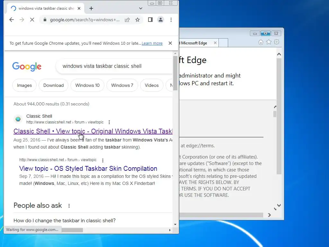Click the Chrome forward arrow
This screenshot has height=247, width=329.
[22, 20]
